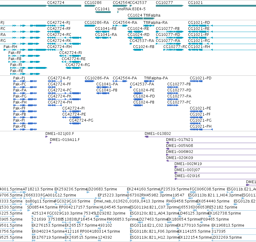Select the snoRNA:83E4-5 label

131,9
